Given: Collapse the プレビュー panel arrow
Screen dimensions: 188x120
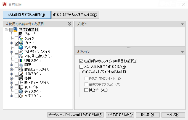Looking at the screenshot, I should 182,24.
